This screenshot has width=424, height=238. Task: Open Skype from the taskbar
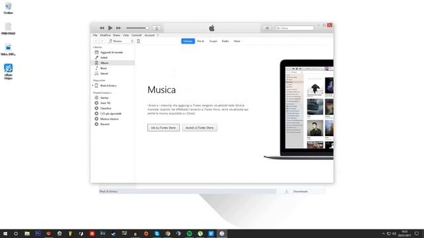[x=157, y=233]
